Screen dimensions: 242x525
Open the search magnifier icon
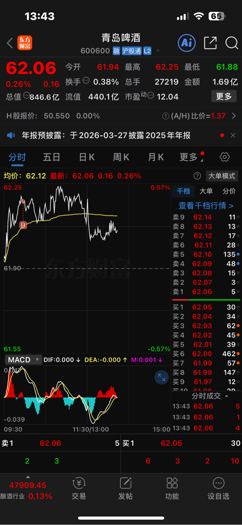[232, 43]
